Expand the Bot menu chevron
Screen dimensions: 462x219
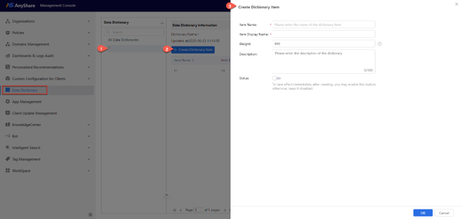pos(89,136)
